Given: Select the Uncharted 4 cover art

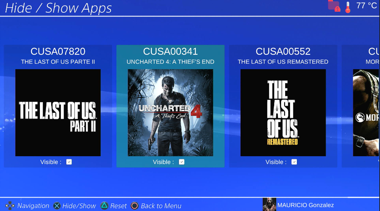Looking at the screenshot, I should click(170, 113).
